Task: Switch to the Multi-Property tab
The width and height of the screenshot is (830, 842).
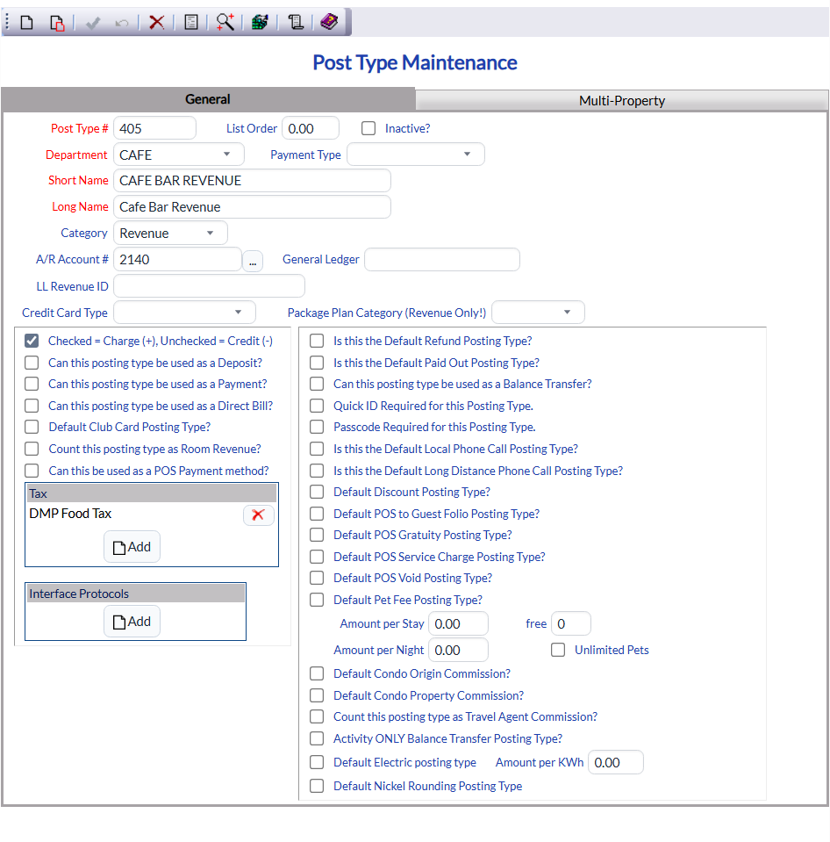Action: [x=622, y=100]
